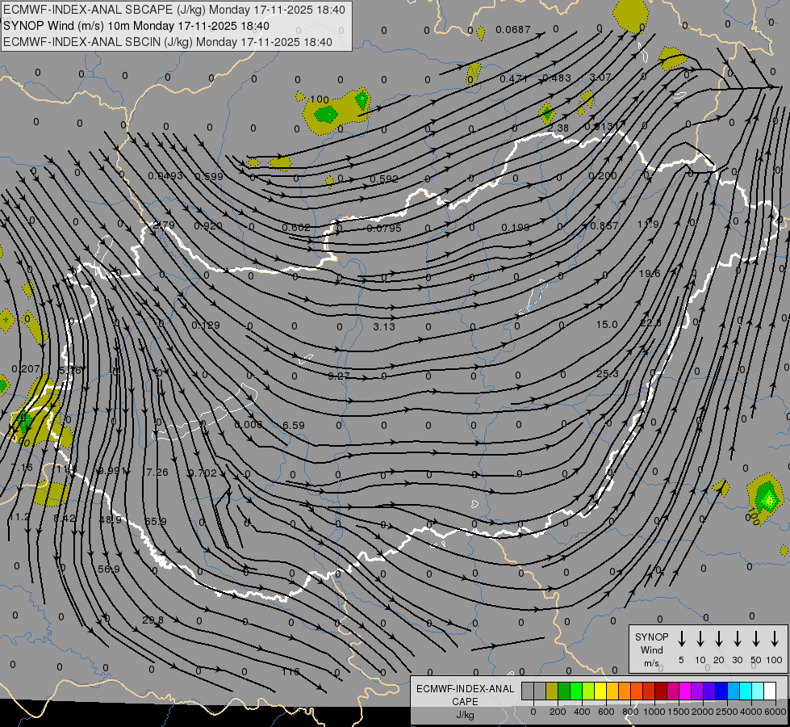This screenshot has height=727, width=790.
Task: Click the 1000 tick label in CAPE legend
Action: (654, 712)
